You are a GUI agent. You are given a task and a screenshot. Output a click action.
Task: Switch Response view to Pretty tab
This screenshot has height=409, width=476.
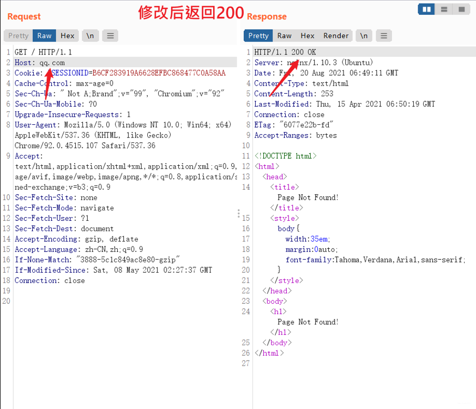point(258,36)
